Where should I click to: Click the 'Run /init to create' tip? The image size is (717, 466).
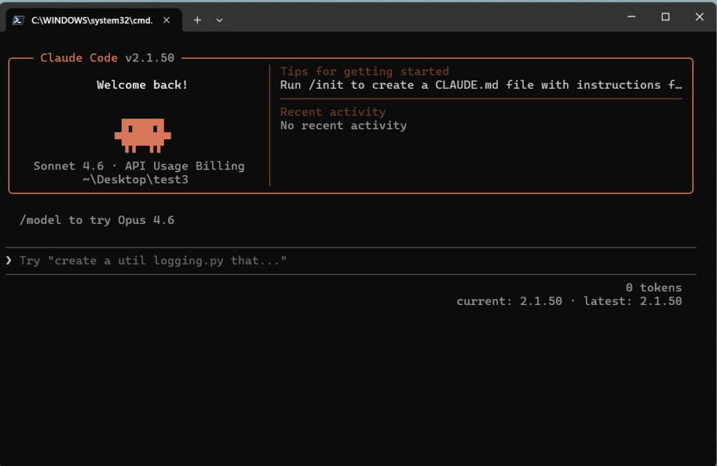pos(481,85)
